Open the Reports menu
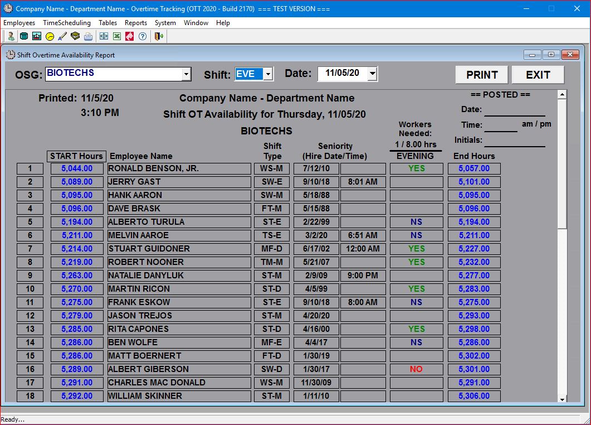This screenshot has width=591, height=425. (x=136, y=23)
